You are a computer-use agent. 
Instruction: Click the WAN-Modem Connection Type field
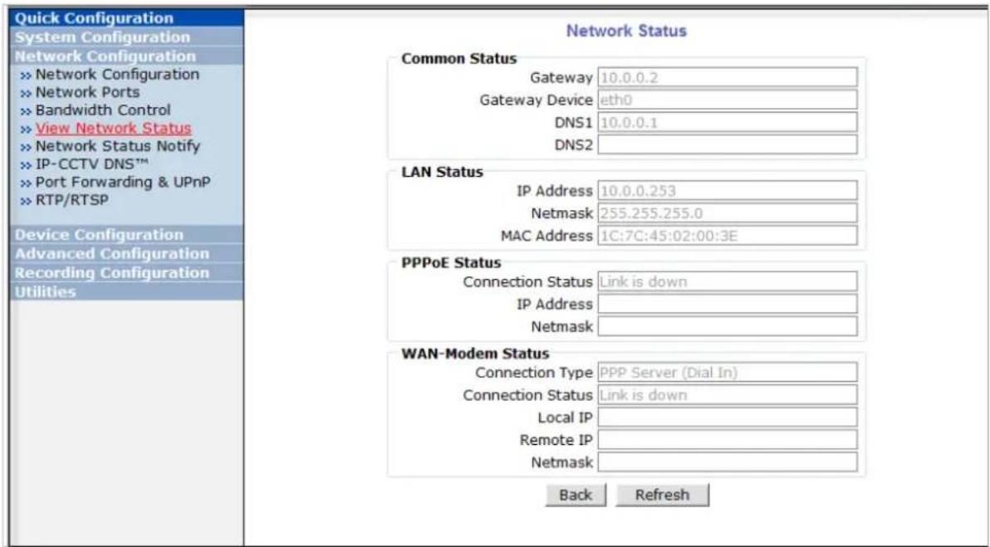click(x=728, y=372)
